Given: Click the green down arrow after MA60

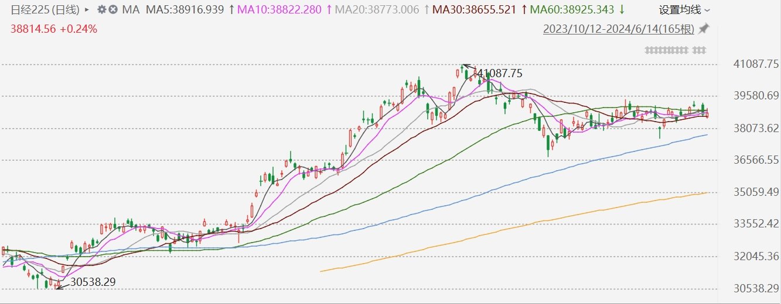Looking at the screenshot, I should pyautogui.click(x=621, y=10).
